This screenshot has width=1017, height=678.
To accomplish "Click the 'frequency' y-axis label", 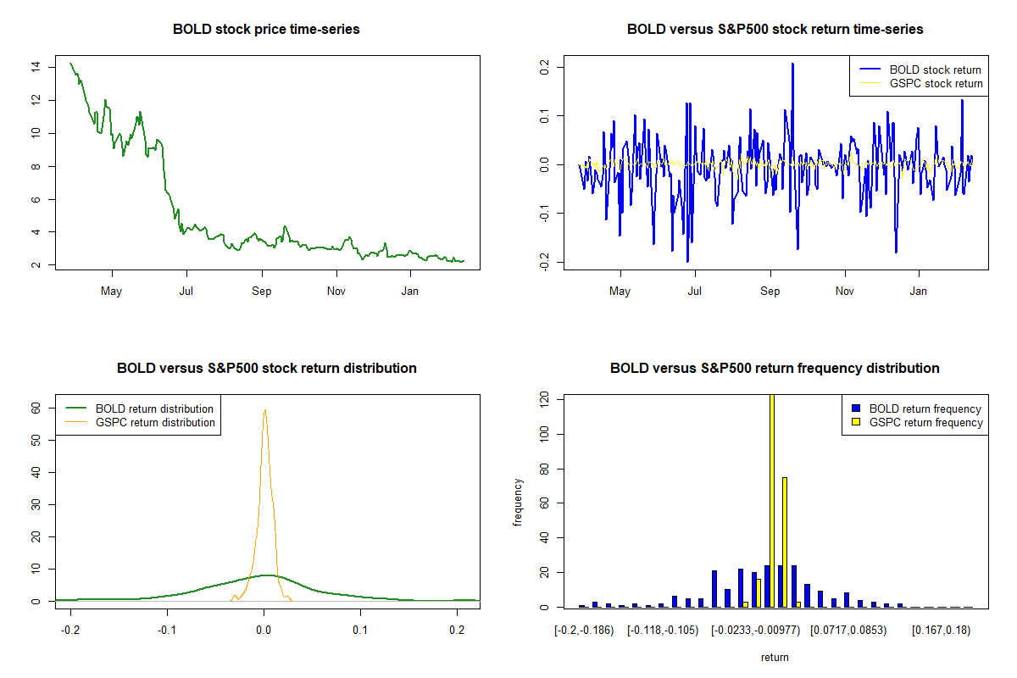I will click(518, 503).
